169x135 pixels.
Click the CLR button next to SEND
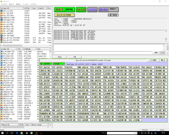pyautogui.click(x=163, y=53)
